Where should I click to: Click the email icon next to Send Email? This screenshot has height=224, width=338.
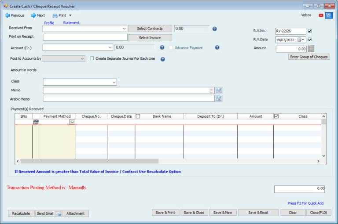(58, 213)
